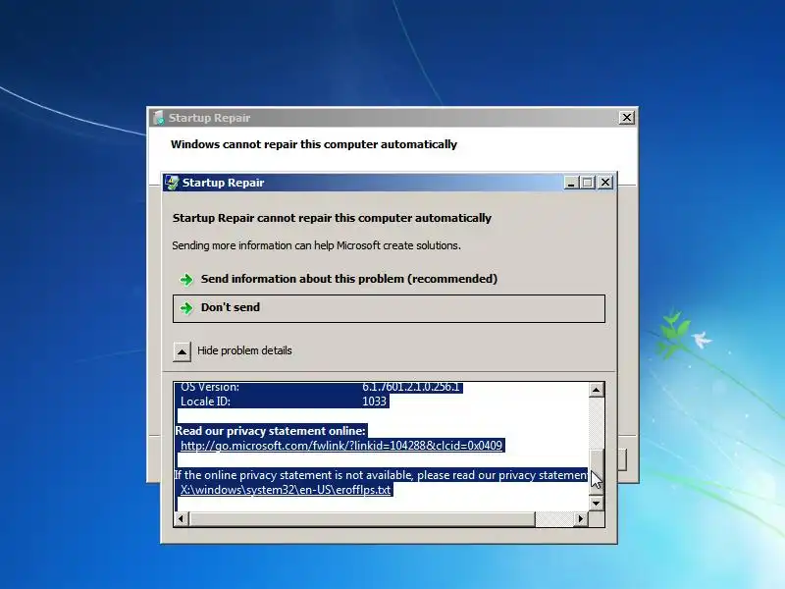
Task: Click the green arrow icon beside Send information
Action: pos(186,279)
